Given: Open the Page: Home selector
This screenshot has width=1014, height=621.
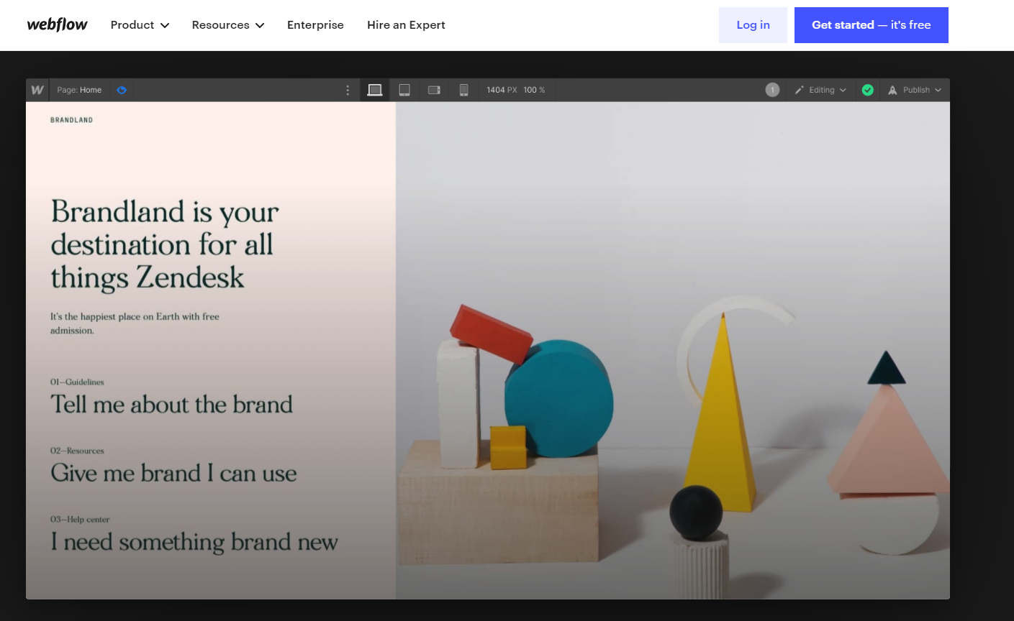Looking at the screenshot, I should pyautogui.click(x=79, y=90).
